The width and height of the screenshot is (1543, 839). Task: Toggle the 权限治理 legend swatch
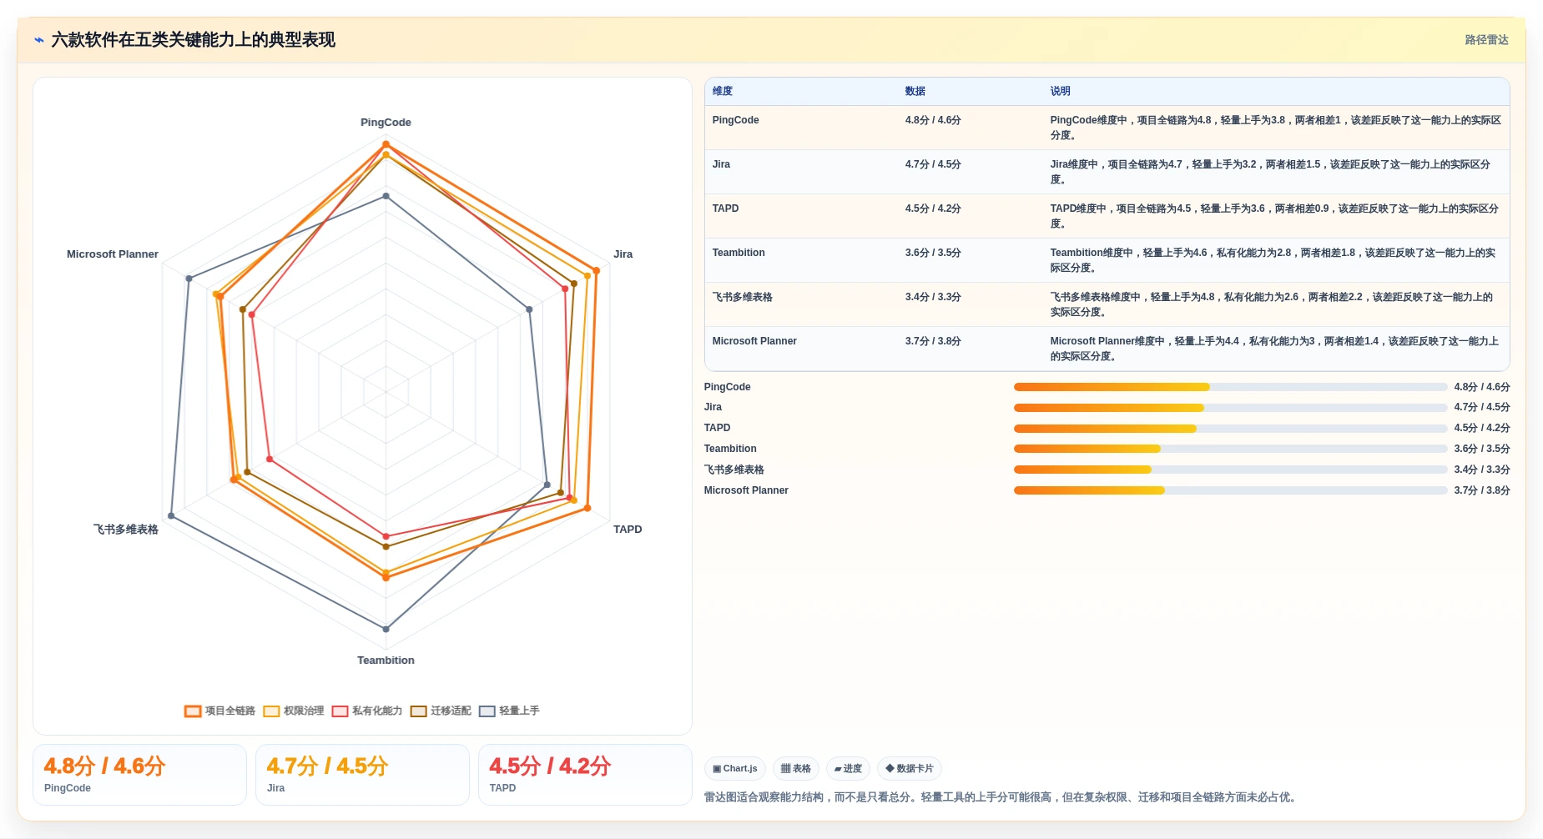(x=271, y=711)
